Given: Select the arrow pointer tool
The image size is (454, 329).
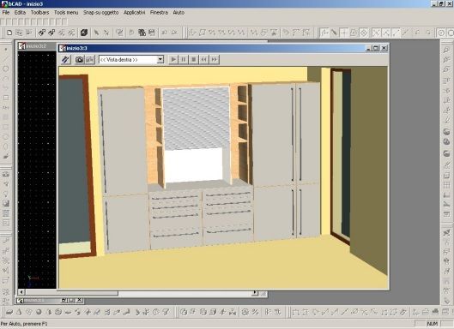Looking at the screenshot, I should (96, 33).
